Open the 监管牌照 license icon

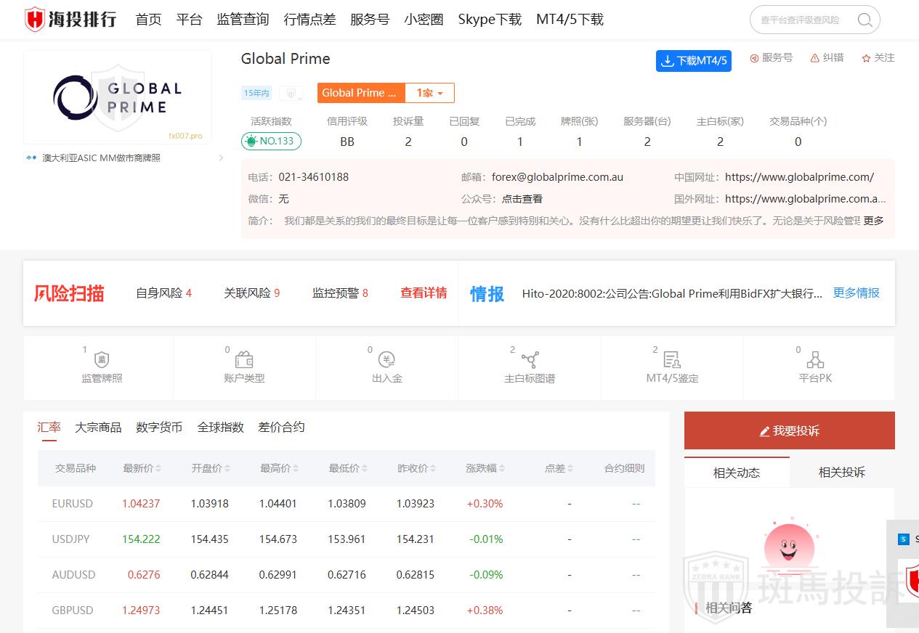pos(102,360)
